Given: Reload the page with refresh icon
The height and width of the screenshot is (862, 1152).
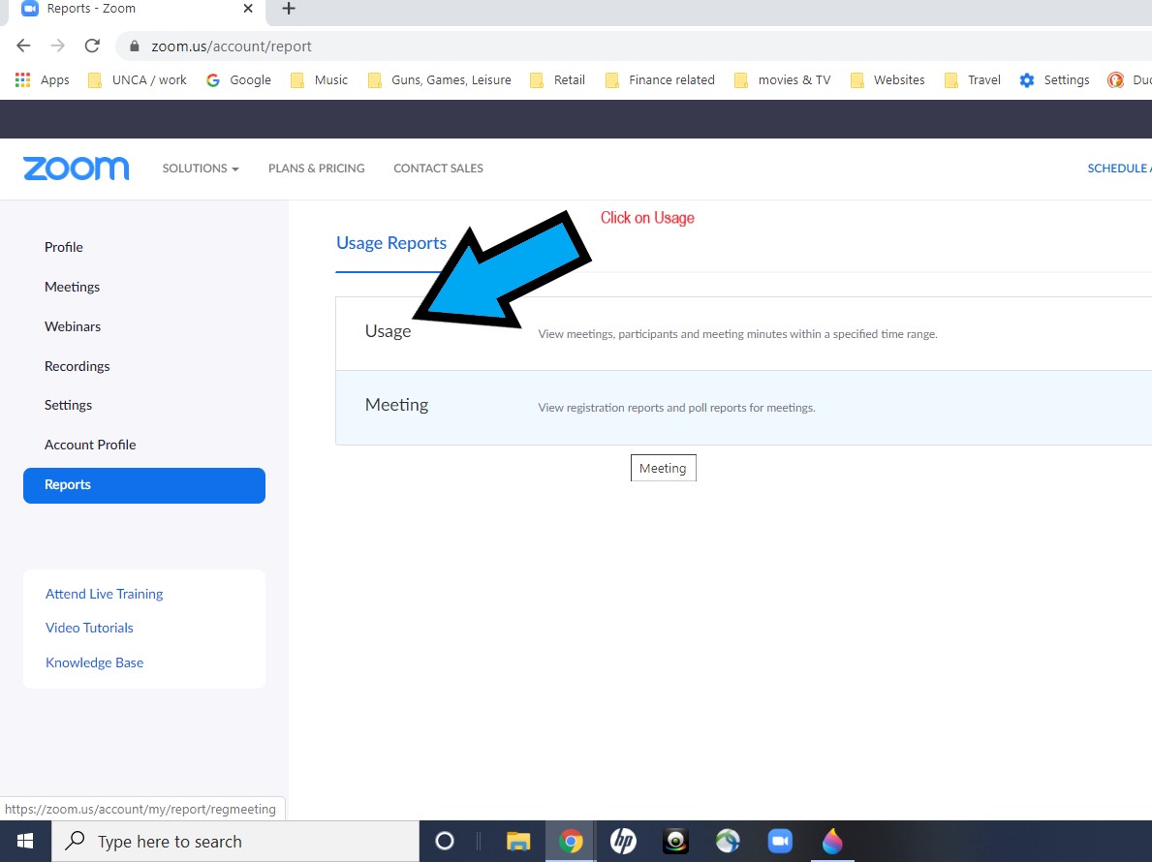Looking at the screenshot, I should click(x=92, y=46).
